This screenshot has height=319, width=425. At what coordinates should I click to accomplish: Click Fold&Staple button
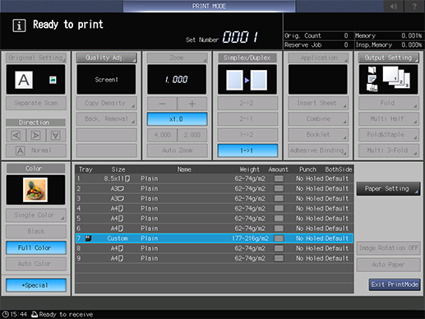[x=389, y=135]
